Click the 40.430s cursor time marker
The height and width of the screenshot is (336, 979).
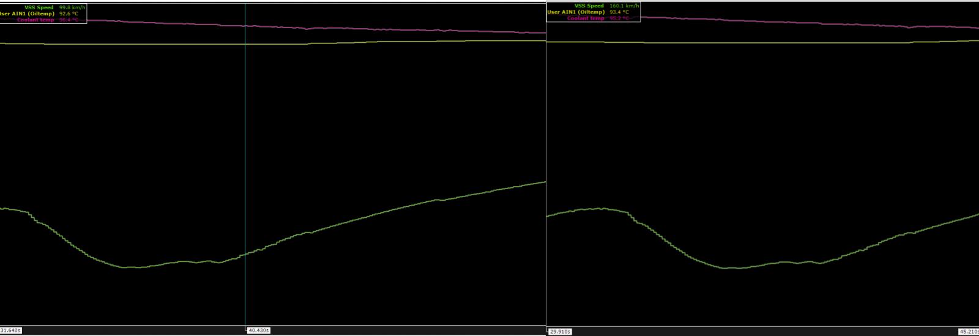pyautogui.click(x=258, y=330)
